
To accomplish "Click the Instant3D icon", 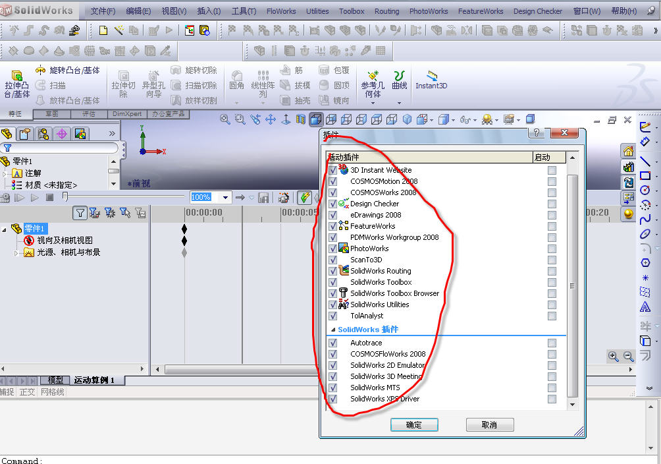I will click(432, 76).
